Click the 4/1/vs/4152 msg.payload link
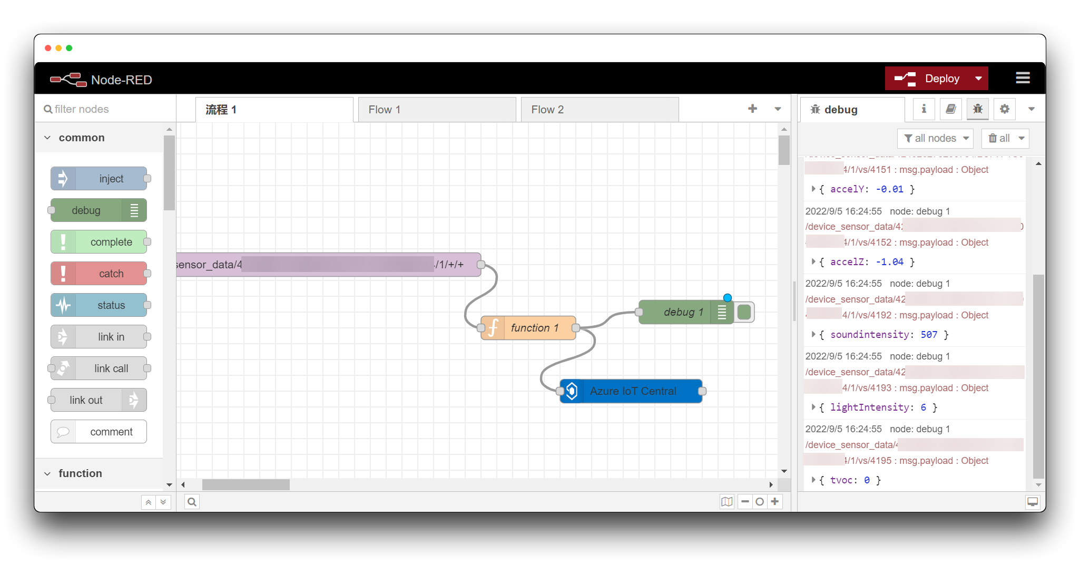The image size is (1080, 563). (x=916, y=242)
